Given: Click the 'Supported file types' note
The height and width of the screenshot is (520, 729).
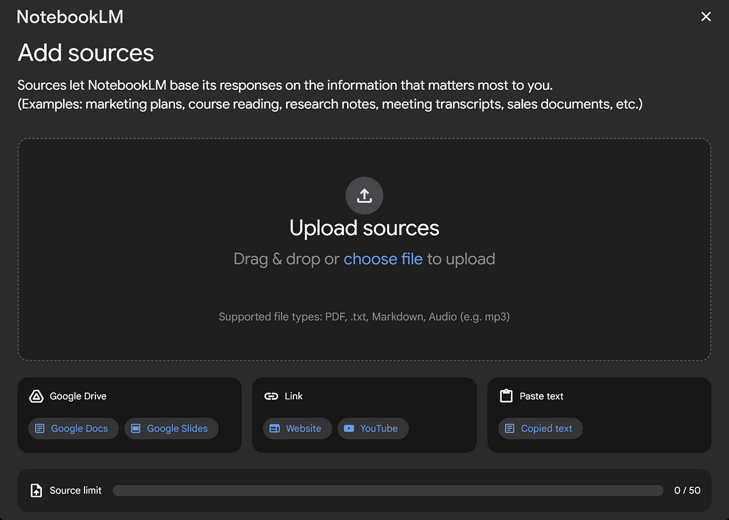Looking at the screenshot, I should coord(364,316).
